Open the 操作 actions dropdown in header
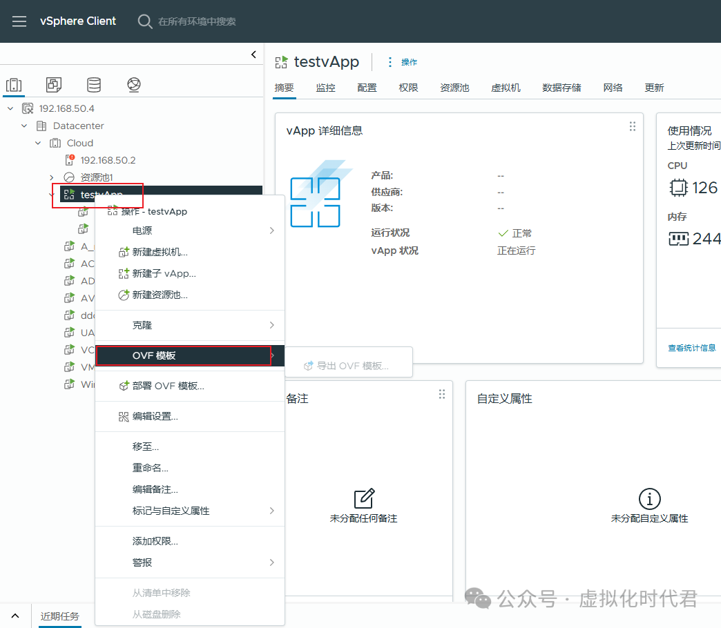The width and height of the screenshot is (721, 628). click(403, 62)
